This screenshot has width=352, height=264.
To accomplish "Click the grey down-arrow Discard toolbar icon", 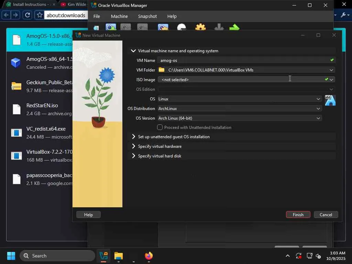I will click(x=219, y=27).
